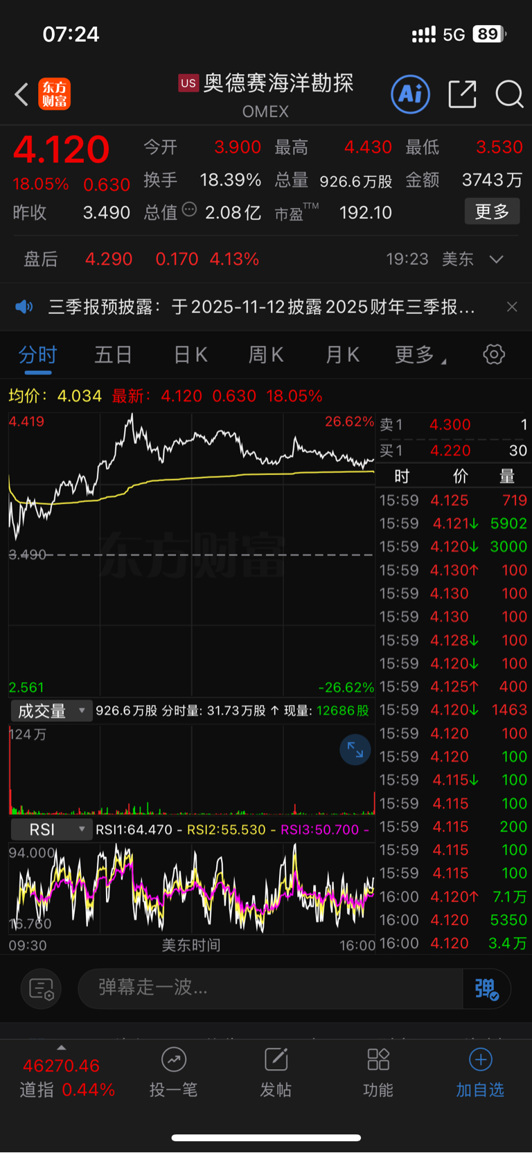Tap the 弹幕走一波 input field
This screenshot has width=532, height=1153.
coord(270,988)
